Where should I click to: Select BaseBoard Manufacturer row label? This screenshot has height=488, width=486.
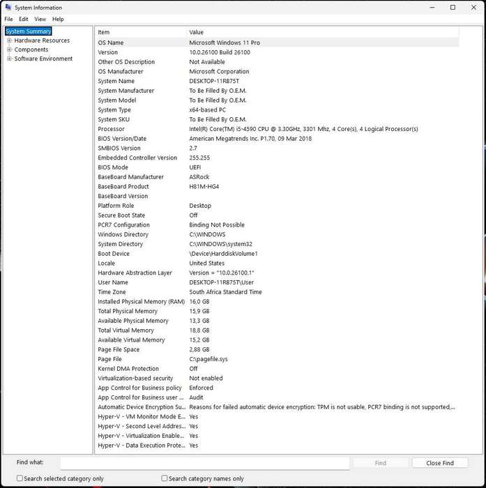point(131,177)
